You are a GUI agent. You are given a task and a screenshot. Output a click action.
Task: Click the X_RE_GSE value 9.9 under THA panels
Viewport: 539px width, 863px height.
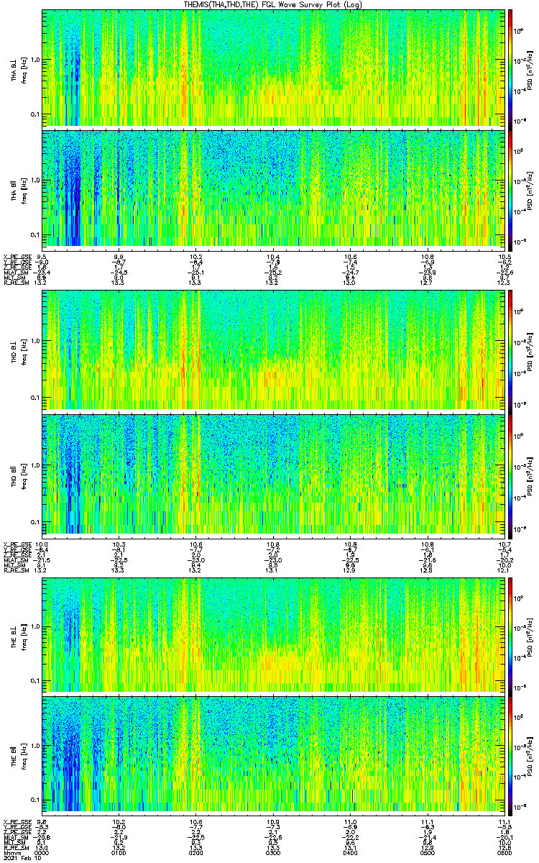click(x=119, y=256)
